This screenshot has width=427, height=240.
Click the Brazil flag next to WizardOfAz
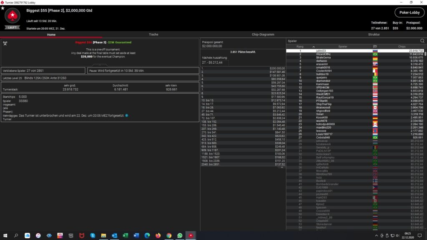(375, 54)
